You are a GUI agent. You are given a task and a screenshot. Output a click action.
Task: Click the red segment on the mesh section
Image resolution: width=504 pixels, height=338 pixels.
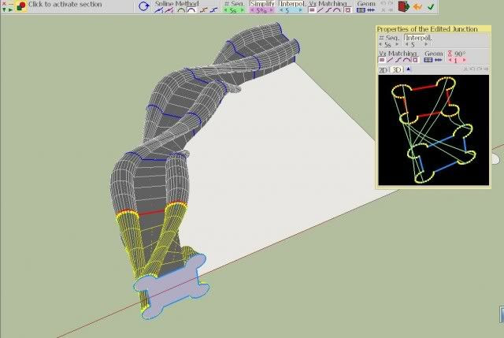(151, 213)
